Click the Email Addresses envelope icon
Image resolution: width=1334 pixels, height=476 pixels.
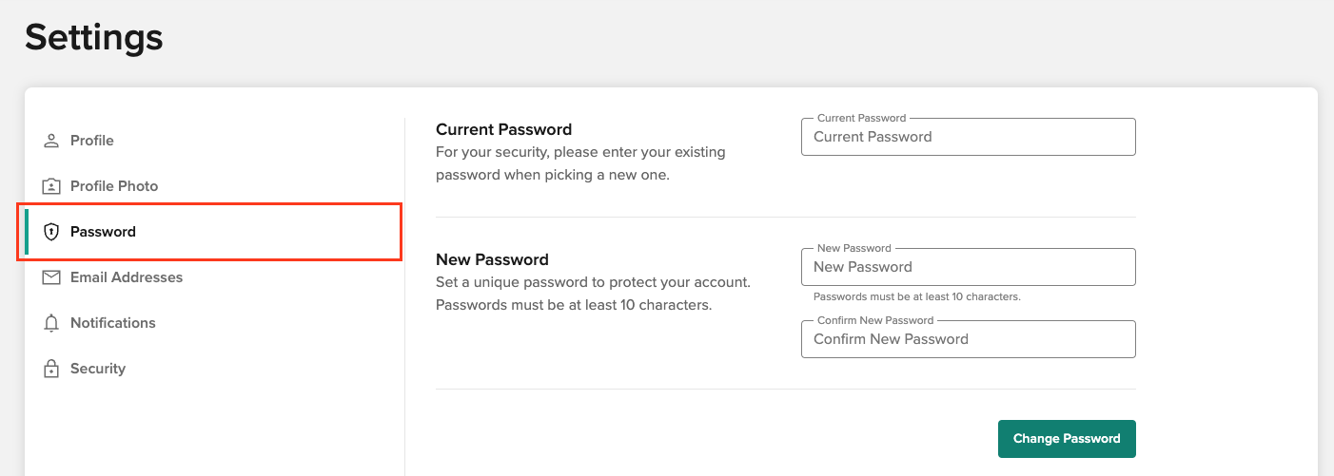[x=51, y=277]
